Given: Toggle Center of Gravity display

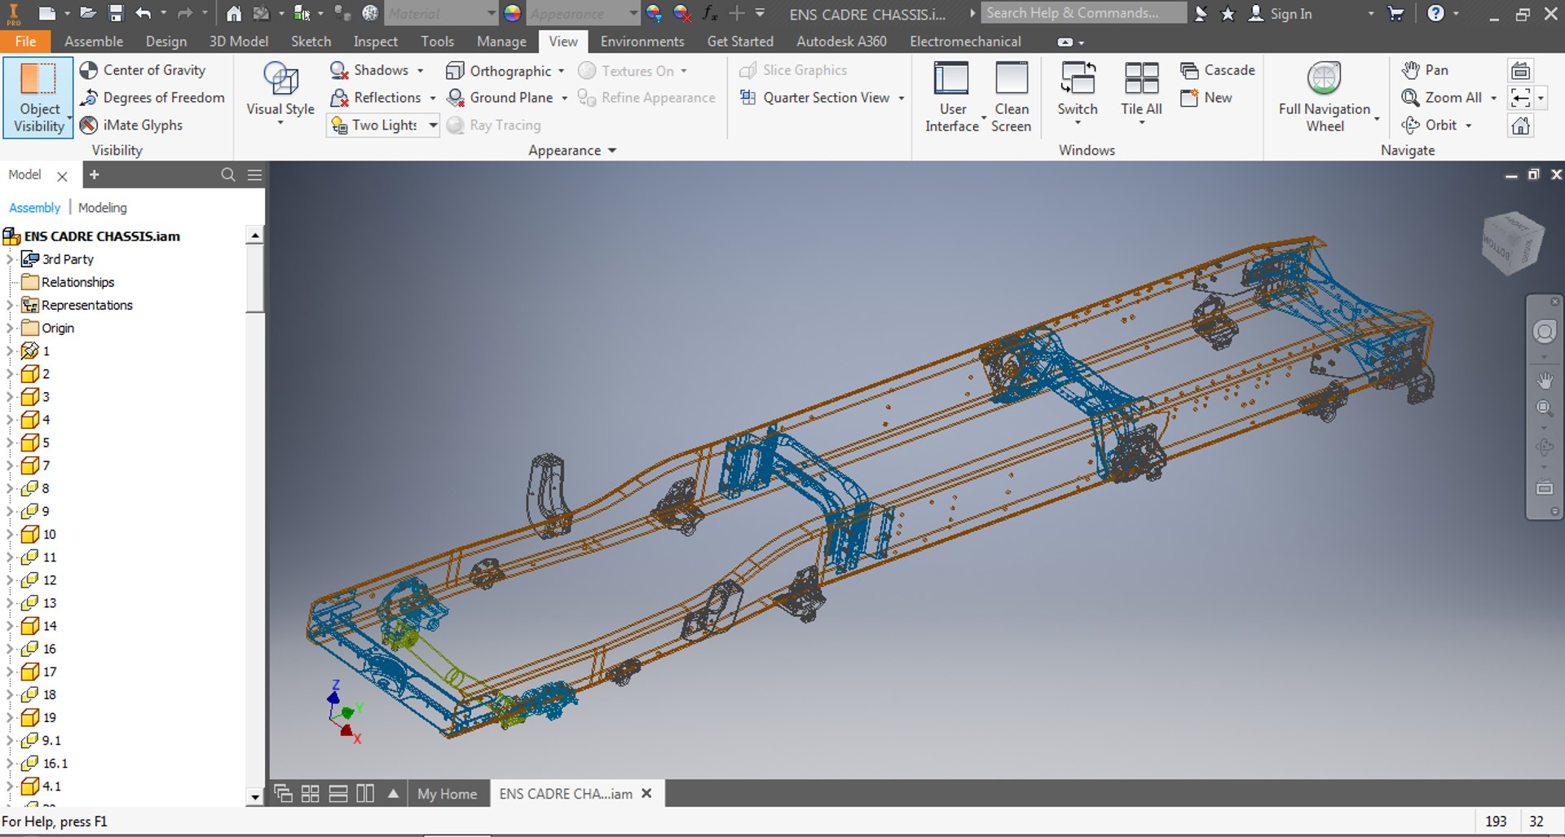Looking at the screenshot, I should point(143,70).
